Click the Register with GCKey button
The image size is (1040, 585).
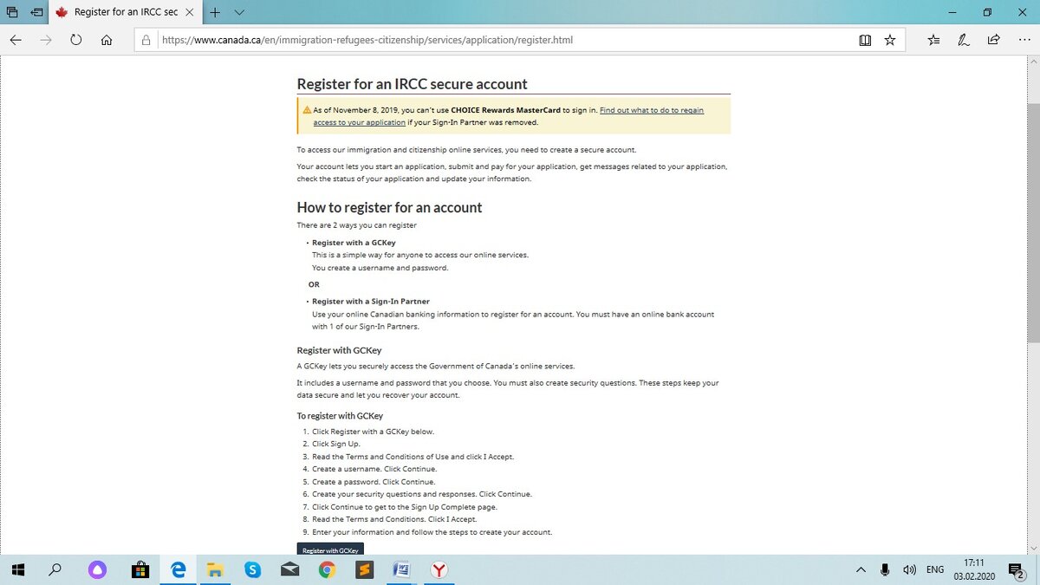coord(330,549)
